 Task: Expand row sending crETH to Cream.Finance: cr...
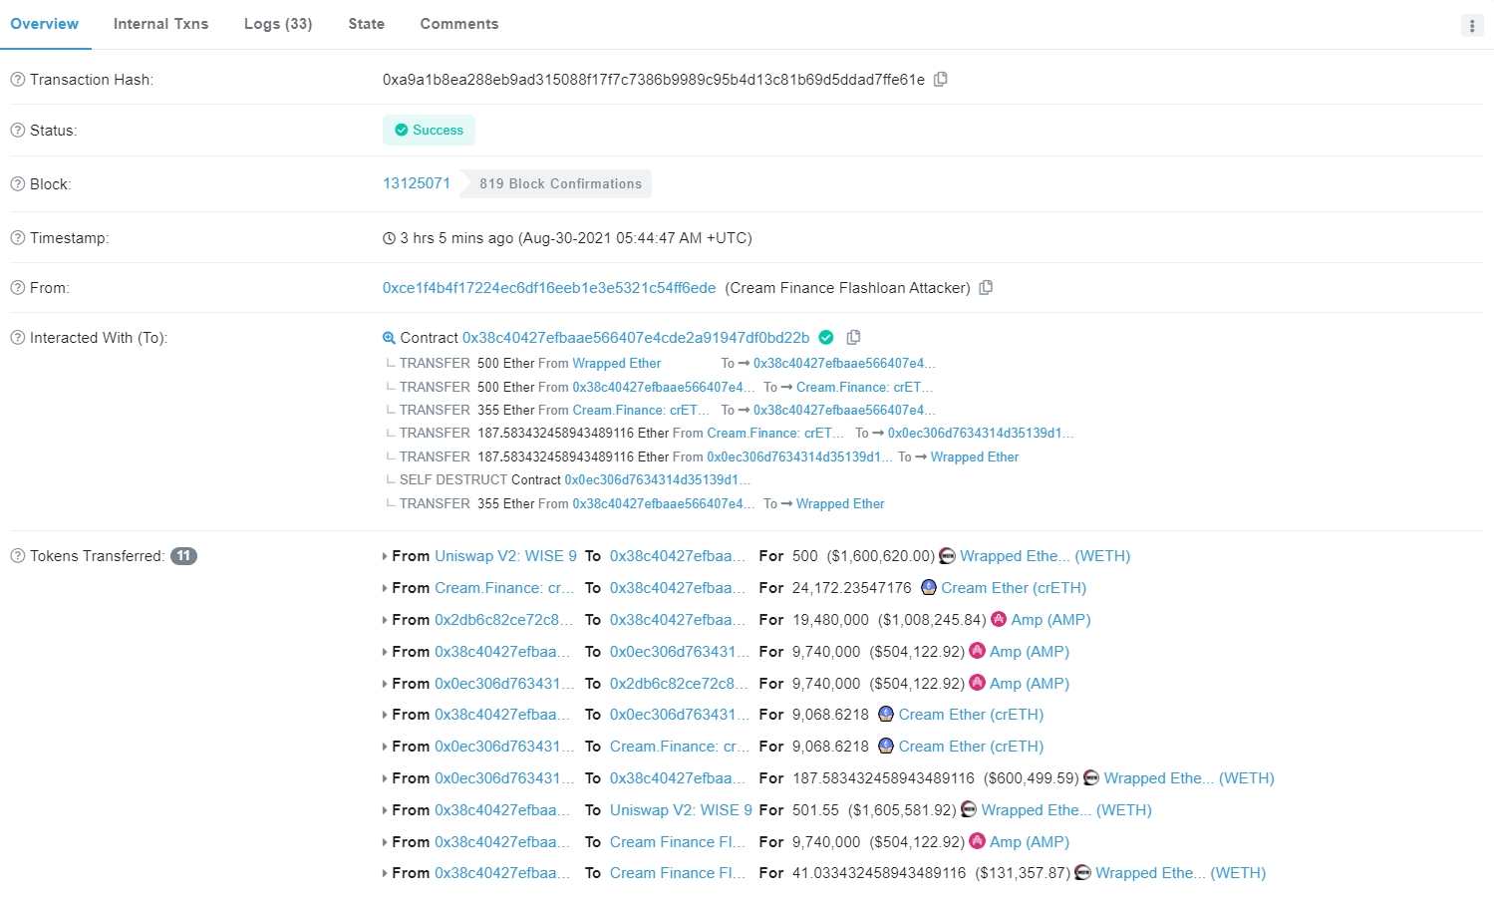coord(385,747)
